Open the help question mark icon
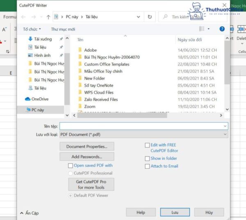The height and width of the screenshot is (220, 246). [222, 29]
